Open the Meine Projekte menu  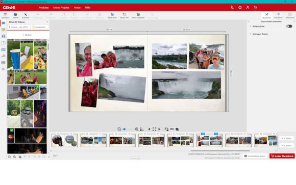pyautogui.click(x=61, y=8)
